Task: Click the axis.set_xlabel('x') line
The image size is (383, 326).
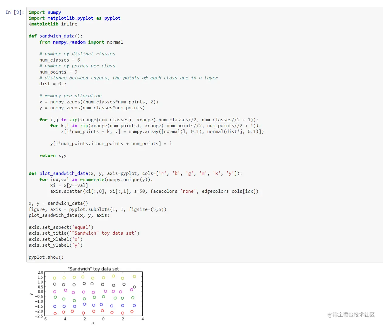Action: click(56, 239)
